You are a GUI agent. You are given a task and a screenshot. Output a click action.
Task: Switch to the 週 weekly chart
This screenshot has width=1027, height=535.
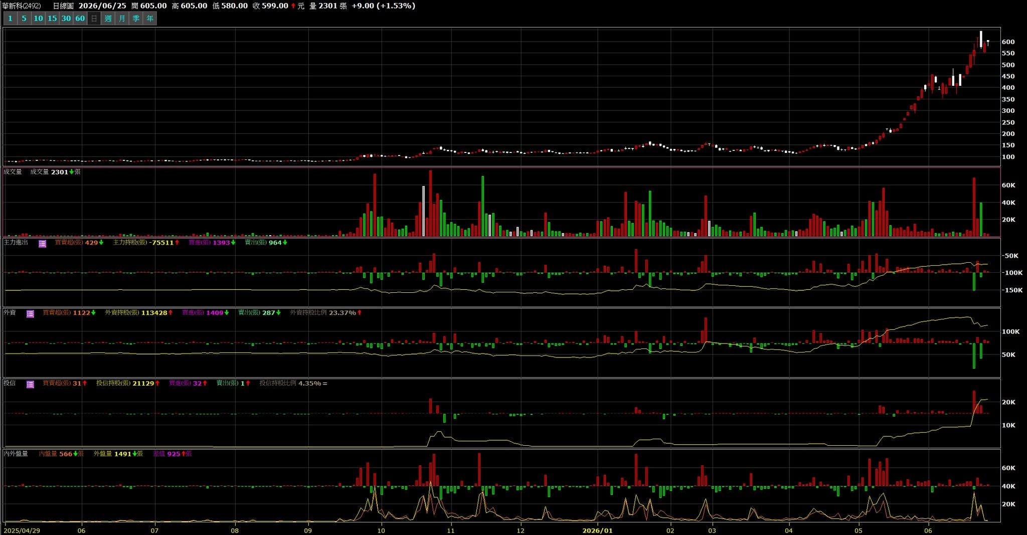point(108,19)
